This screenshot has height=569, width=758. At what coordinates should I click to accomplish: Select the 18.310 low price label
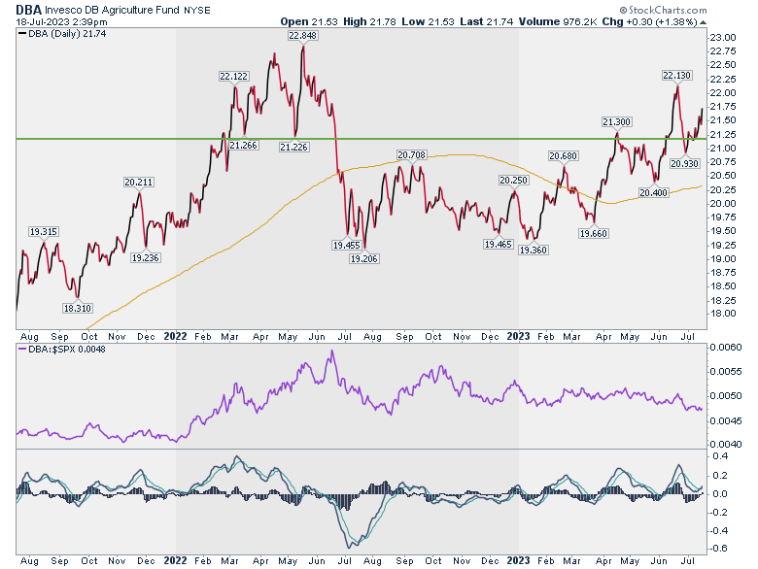pos(78,308)
